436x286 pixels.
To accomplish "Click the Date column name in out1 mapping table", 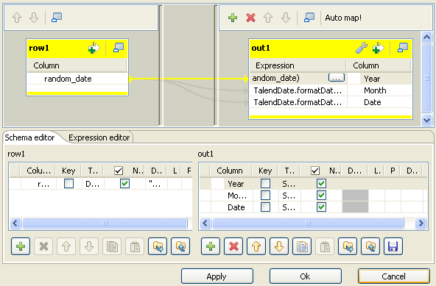I will coord(373,102).
